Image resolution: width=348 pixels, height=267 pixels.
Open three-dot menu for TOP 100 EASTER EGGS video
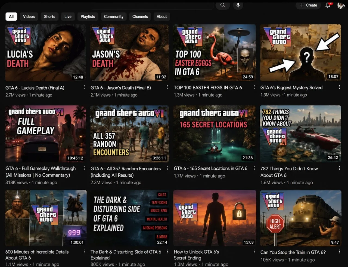coord(254,87)
